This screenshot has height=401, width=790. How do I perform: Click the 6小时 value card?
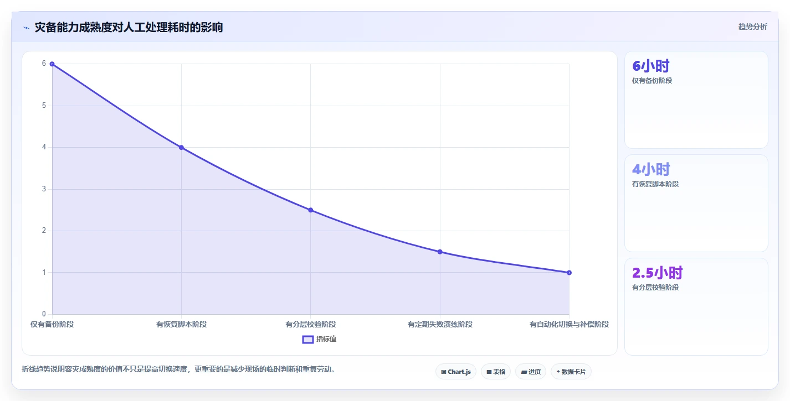[x=696, y=100]
